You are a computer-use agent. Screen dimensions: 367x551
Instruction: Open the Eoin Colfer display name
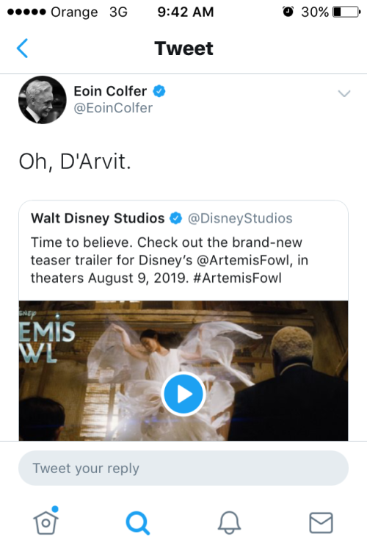[x=110, y=91]
